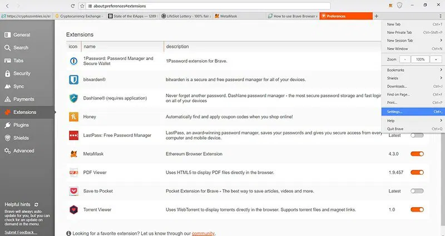Open Settings from the menu

413,112
